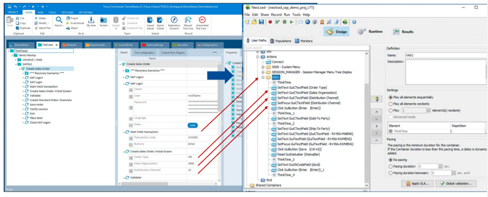Expand Start VA01 transaction step in tree
488x197 pixels.
click(x=23, y=86)
